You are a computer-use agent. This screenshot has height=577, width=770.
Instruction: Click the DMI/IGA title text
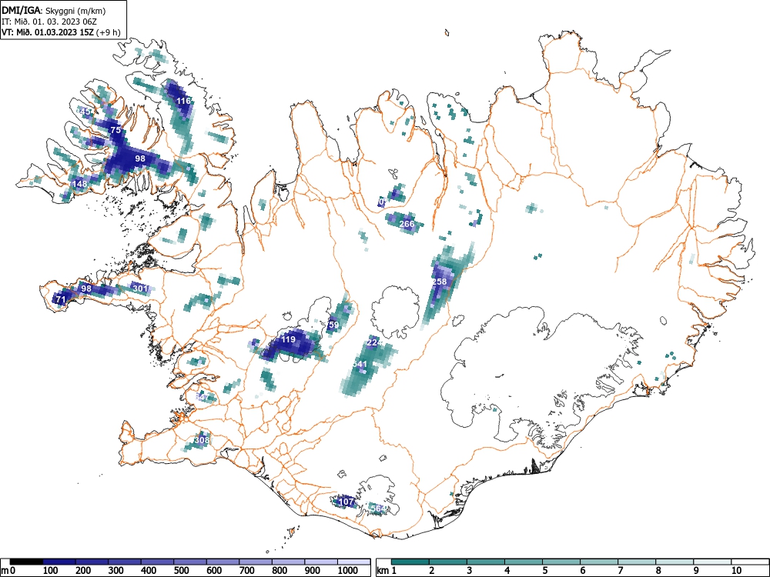21,10
